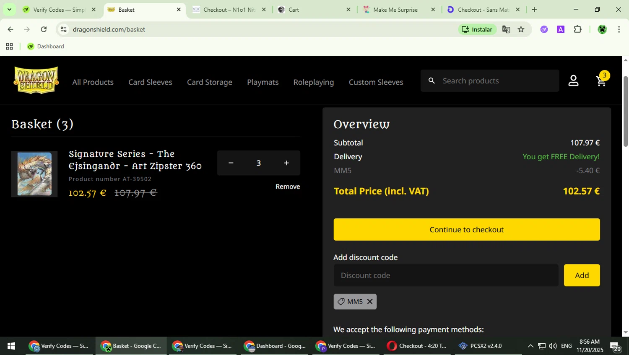The height and width of the screenshot is (355, 629).
Task: Open Opera Checkout taskbar item
Action: point(418,346)
